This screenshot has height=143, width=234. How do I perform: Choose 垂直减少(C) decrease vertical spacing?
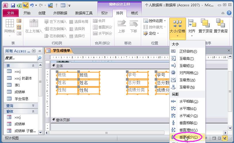(x=187, y=137)
